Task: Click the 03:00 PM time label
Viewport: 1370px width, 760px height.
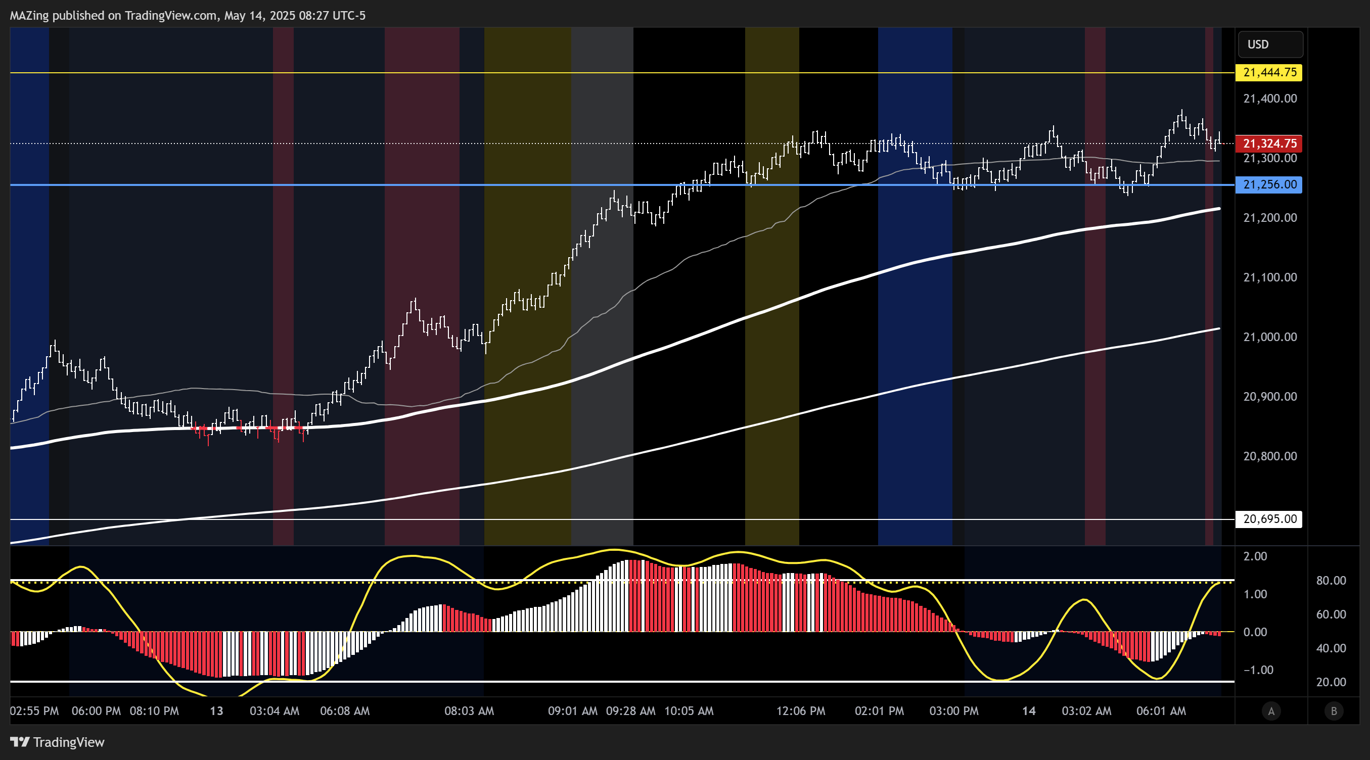Action: point(953,711)
